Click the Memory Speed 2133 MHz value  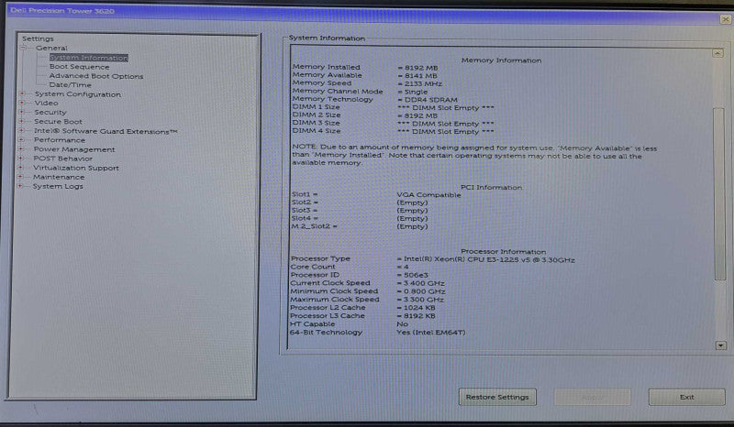420,83
